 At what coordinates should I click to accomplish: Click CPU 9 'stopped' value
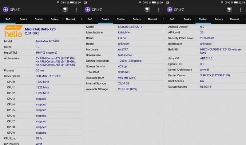tap(41, 133)
